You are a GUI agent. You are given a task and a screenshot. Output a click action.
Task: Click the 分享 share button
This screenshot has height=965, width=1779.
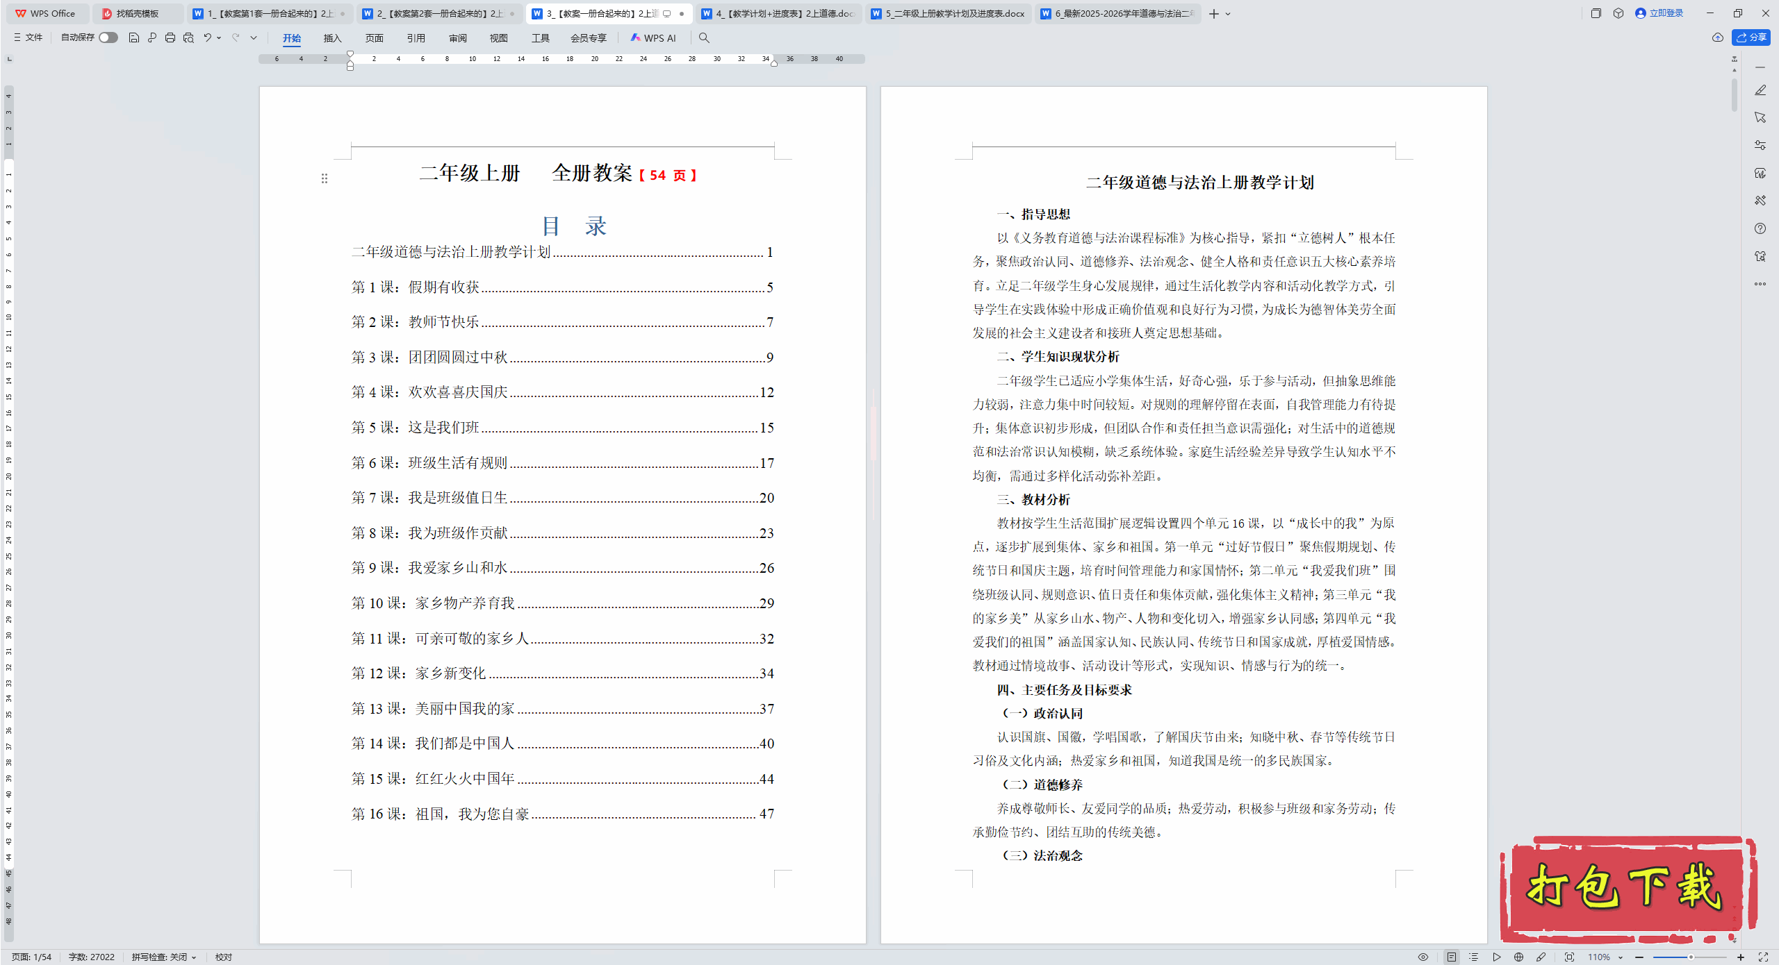click(x=1752, y=37)
